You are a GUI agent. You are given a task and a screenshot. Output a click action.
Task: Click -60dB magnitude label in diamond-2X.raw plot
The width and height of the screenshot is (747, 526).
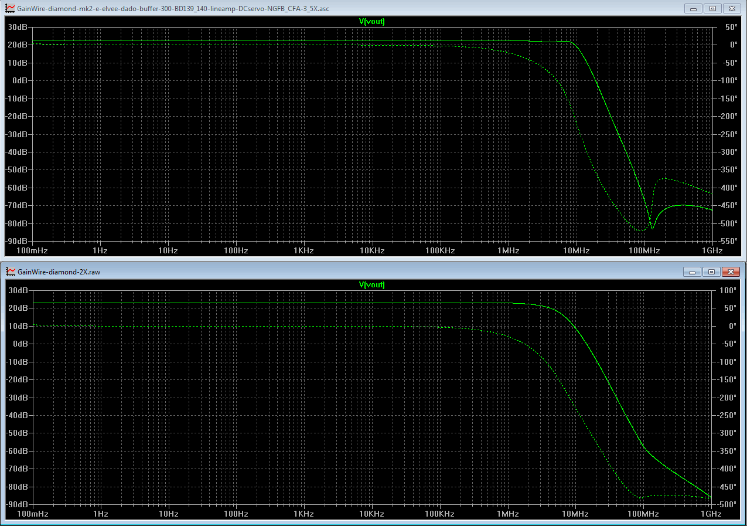(16, 451)
